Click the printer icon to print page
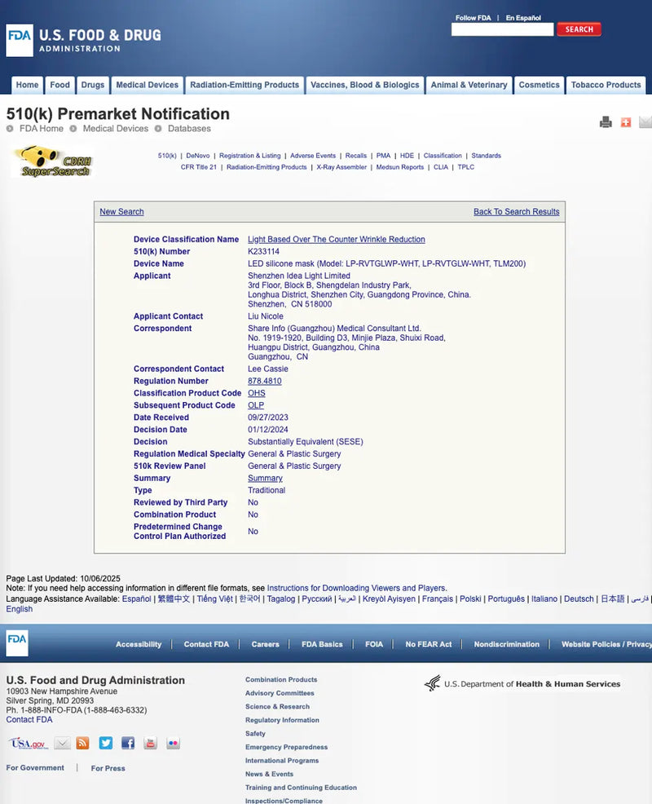This screenshot has height=804, width=652. [606, 122]
